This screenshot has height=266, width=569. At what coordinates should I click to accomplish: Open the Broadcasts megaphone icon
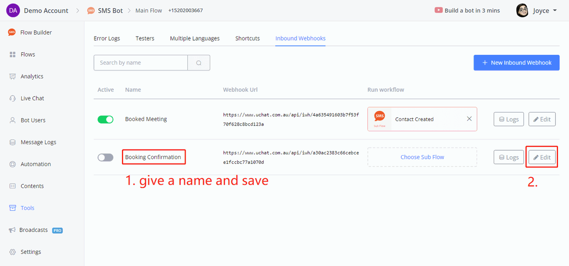tap(12, 230)
